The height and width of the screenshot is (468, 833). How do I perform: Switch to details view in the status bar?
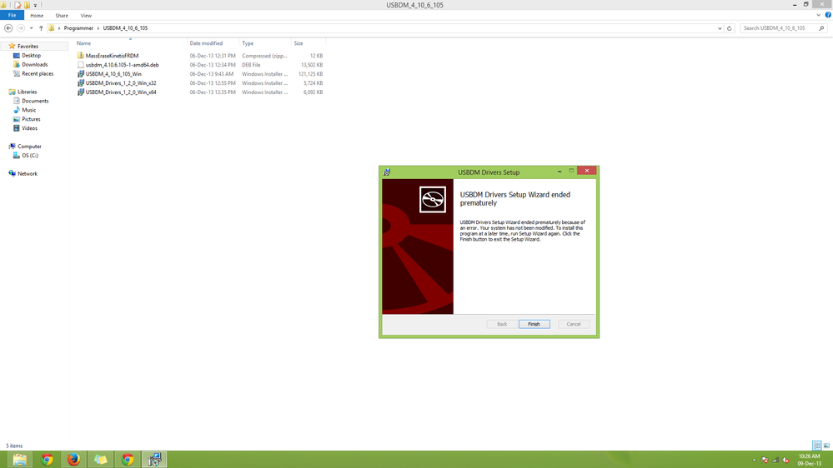point(817,446)
